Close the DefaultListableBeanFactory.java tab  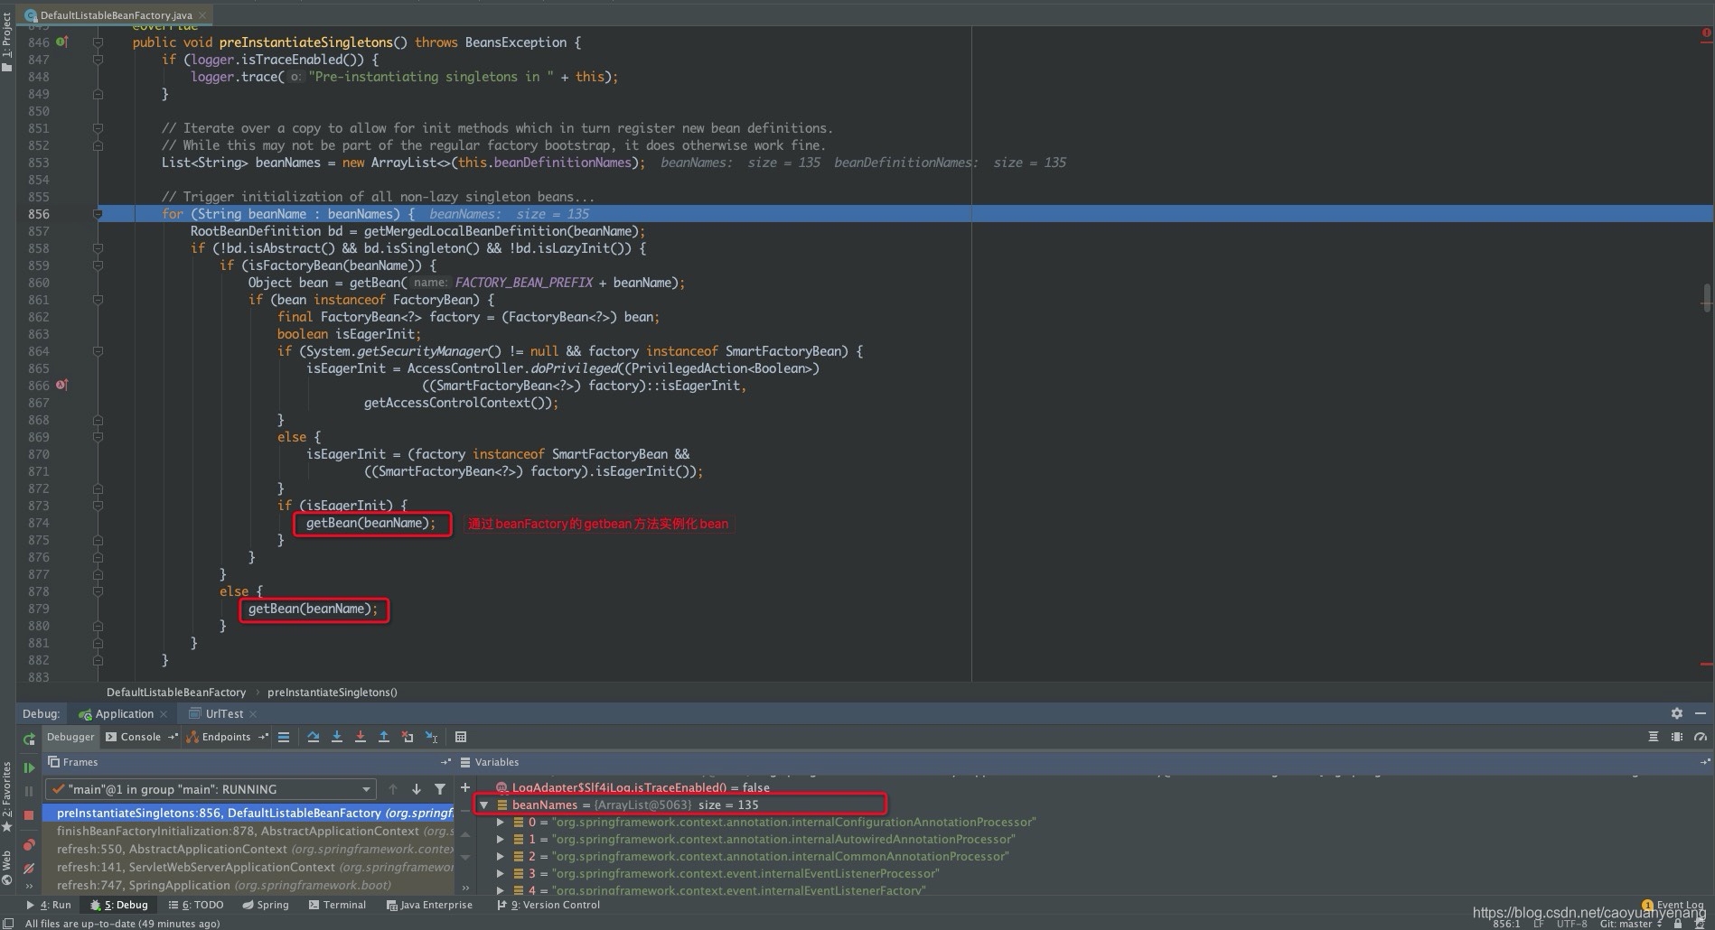click(x=203, y=15)
